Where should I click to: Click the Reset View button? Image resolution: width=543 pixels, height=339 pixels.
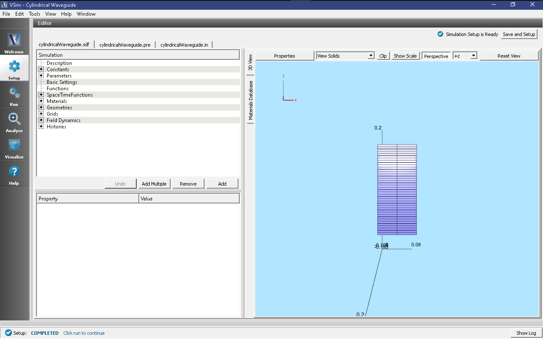pyautogui.click(x=509, y=56)
